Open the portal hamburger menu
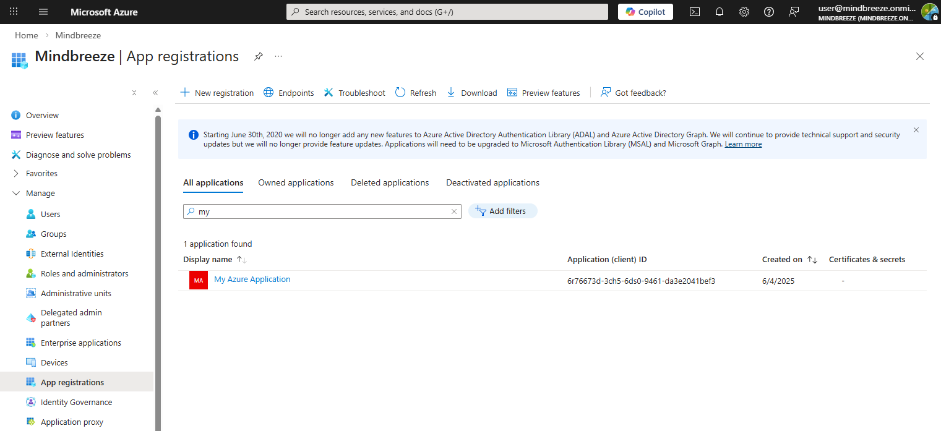 point(43,12)
